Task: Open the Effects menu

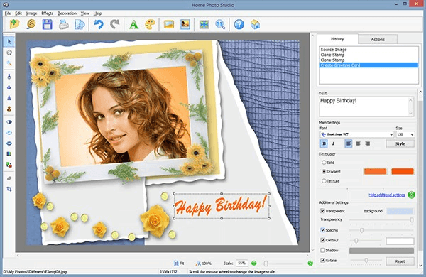Action: pos(48,13)
